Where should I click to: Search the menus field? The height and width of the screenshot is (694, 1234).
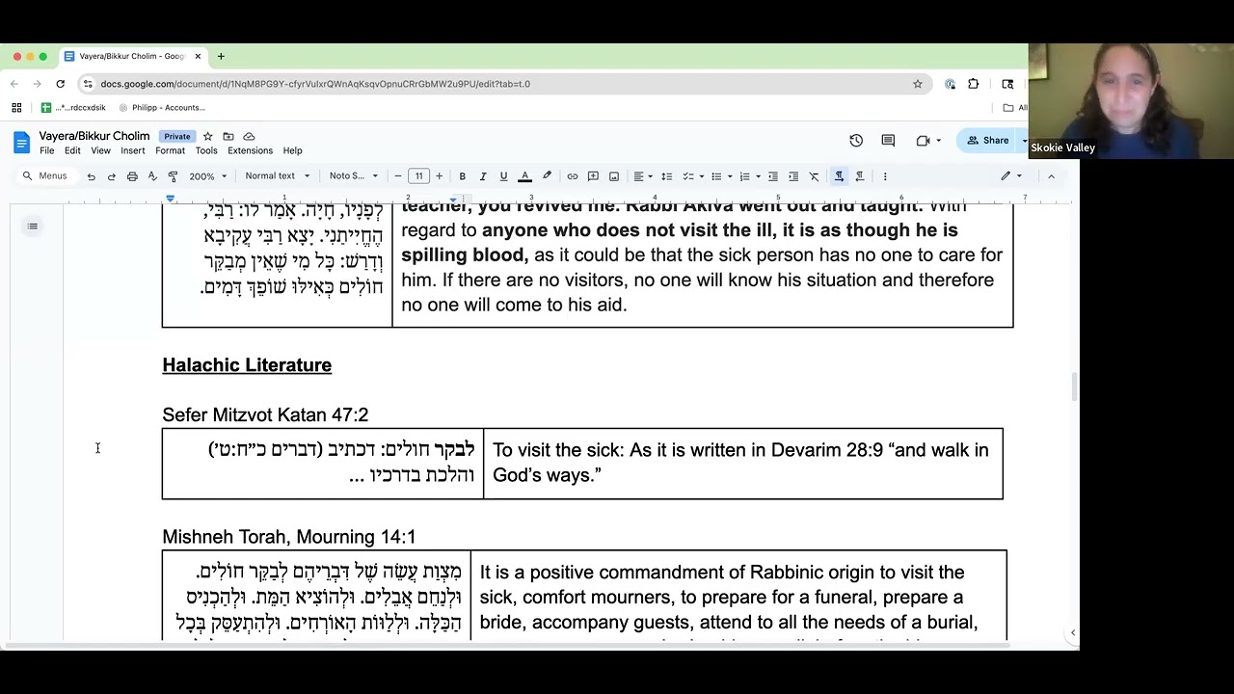45,176
